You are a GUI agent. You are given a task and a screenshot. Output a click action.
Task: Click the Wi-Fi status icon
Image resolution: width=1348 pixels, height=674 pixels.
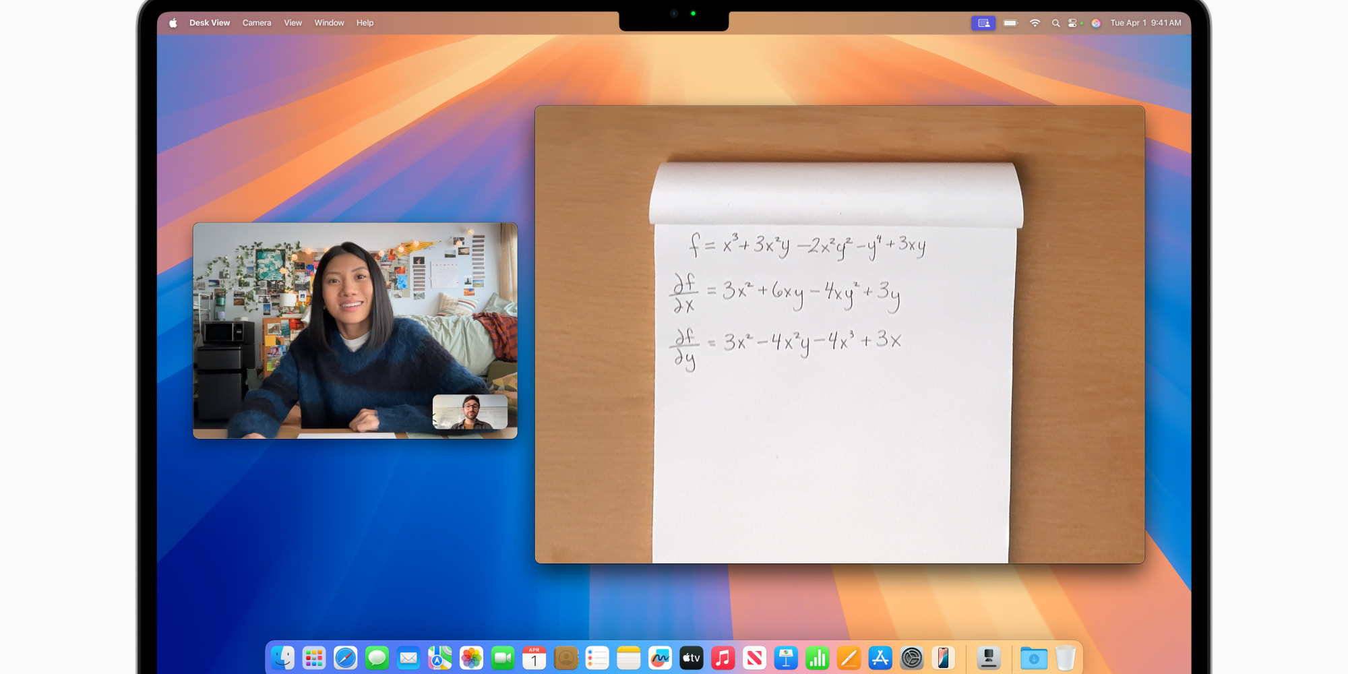point(1035,23)
